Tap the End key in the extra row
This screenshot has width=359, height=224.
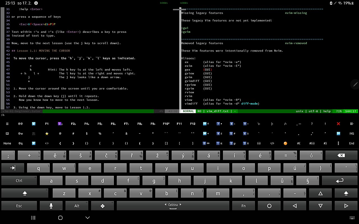352,143
